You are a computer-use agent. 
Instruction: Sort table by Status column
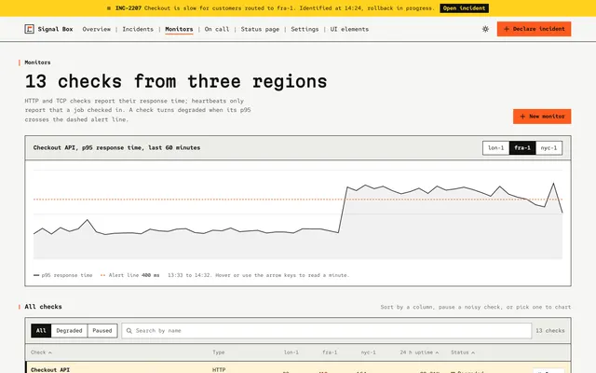pos(463,352)
